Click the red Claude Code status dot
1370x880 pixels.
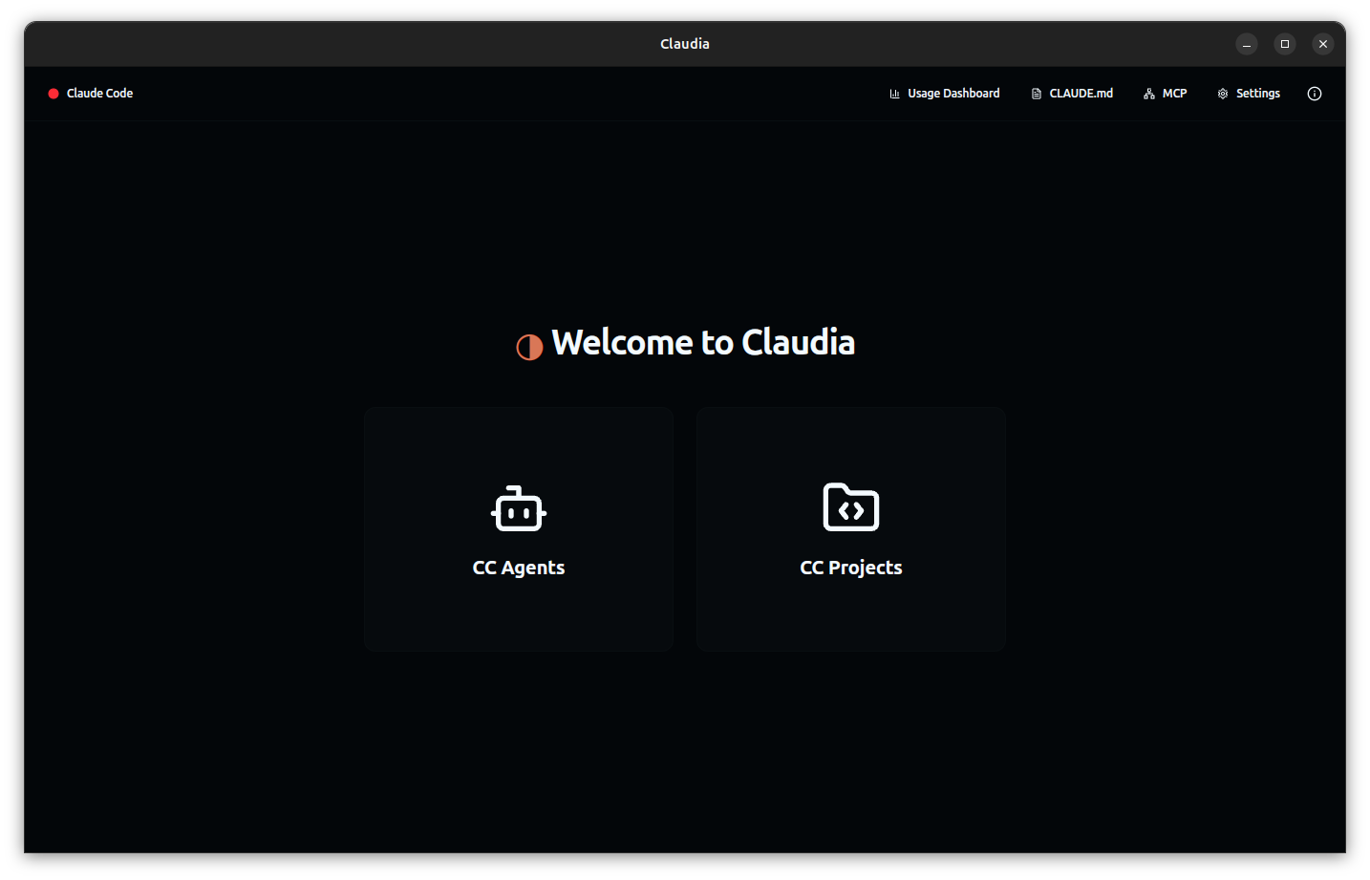[x=53, y=93]
